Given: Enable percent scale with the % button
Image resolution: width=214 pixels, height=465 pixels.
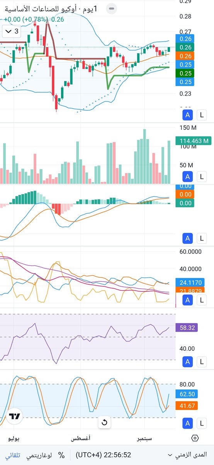Looking at the screenshot, I should [61, 455].
